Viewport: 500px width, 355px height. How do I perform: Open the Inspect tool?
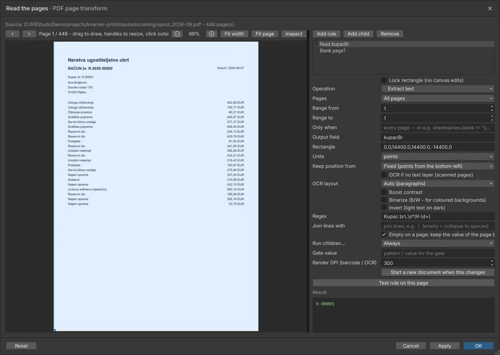coord(294,34)
